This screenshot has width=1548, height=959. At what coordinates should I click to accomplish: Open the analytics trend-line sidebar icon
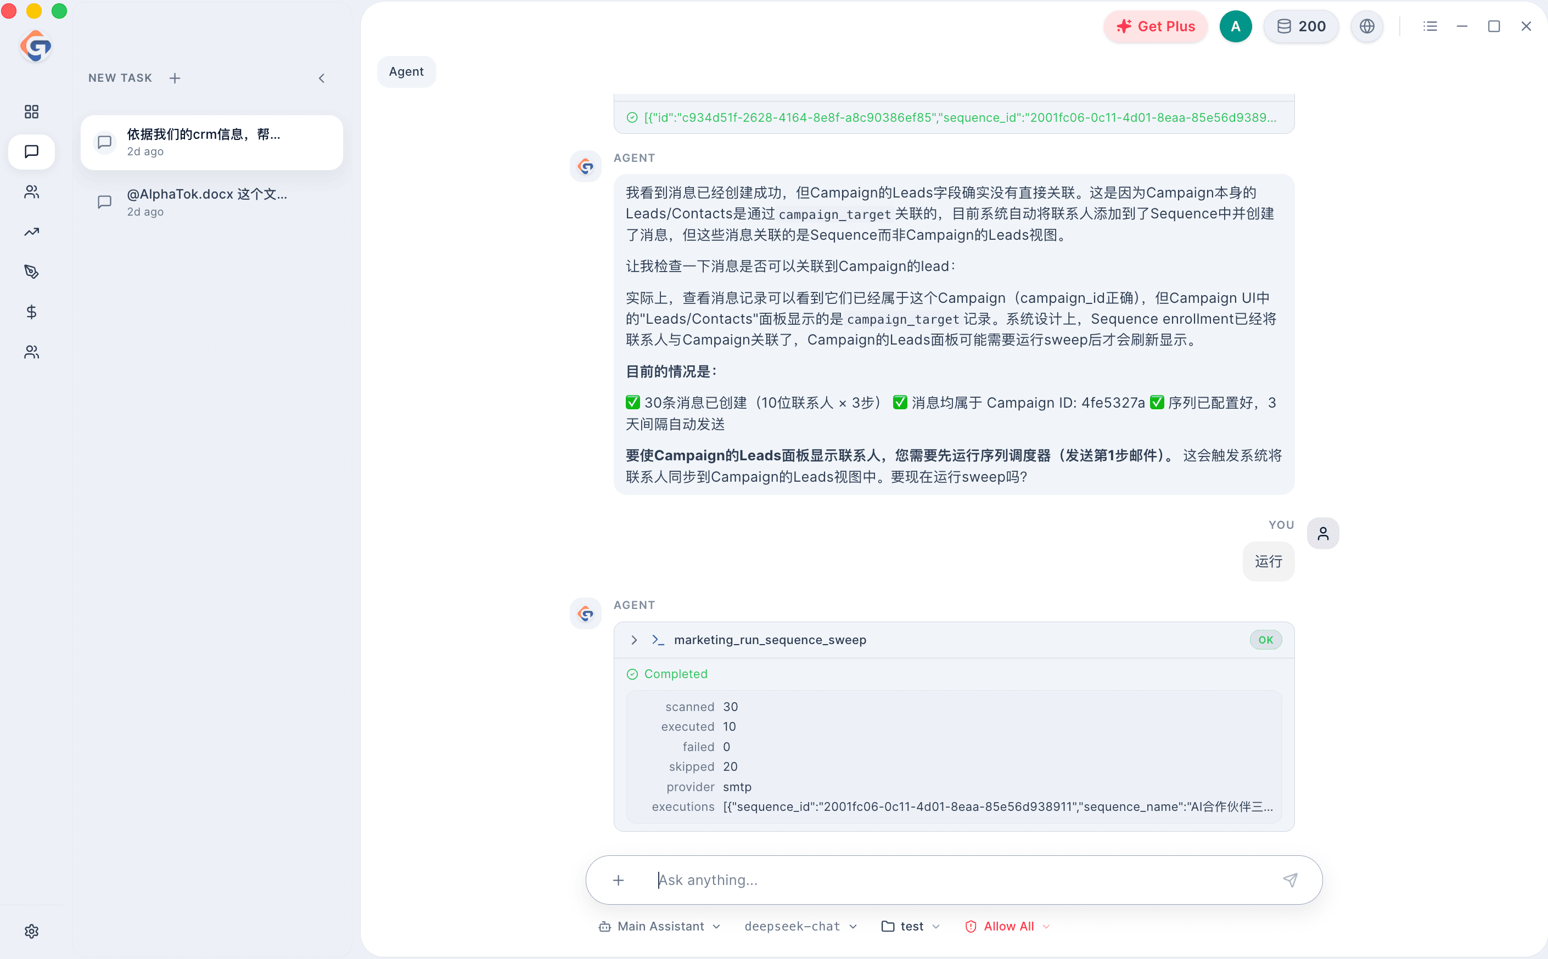pos(31,232)
